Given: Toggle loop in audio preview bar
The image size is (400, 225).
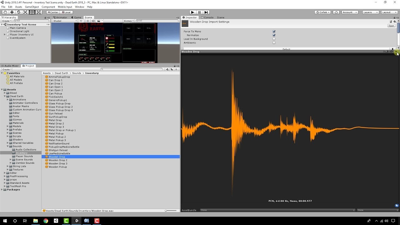Looking at the screenshot, I should pyautogui.click(x=391, y=52).
